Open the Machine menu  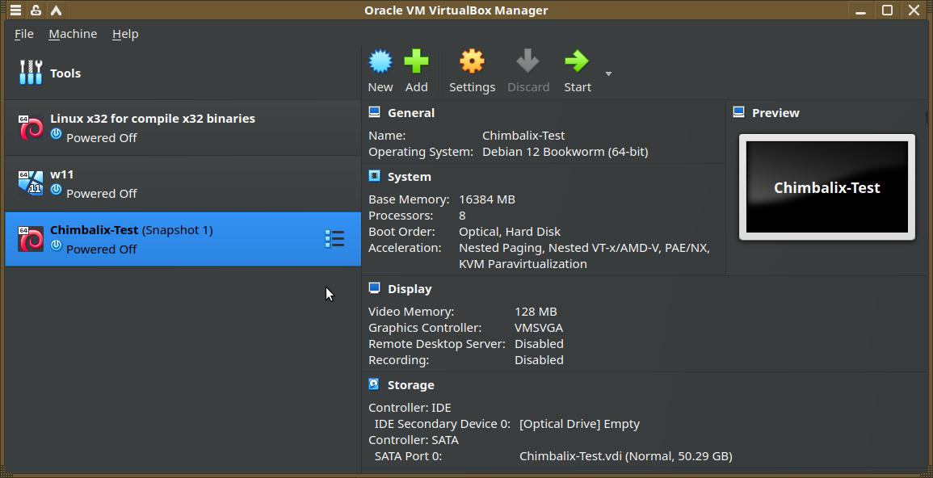73,34
